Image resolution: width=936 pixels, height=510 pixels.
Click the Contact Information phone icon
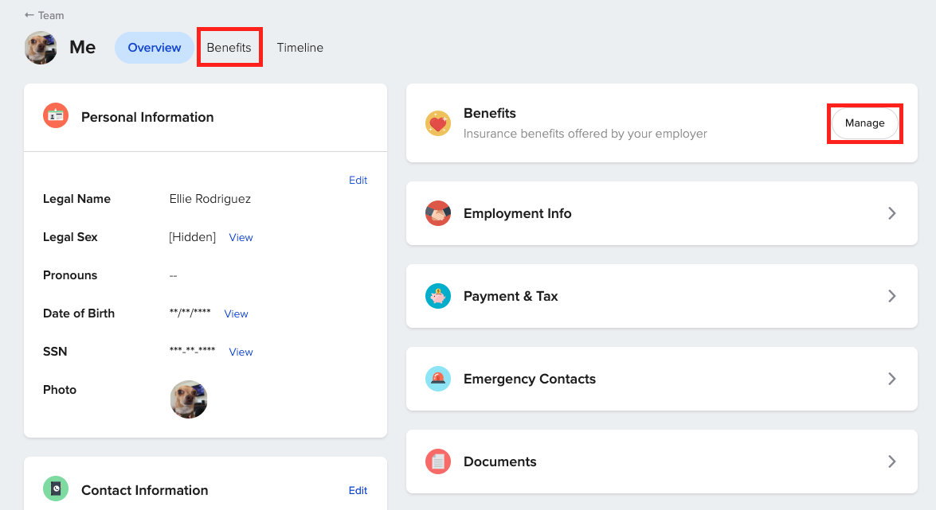(x=55, y=489)
